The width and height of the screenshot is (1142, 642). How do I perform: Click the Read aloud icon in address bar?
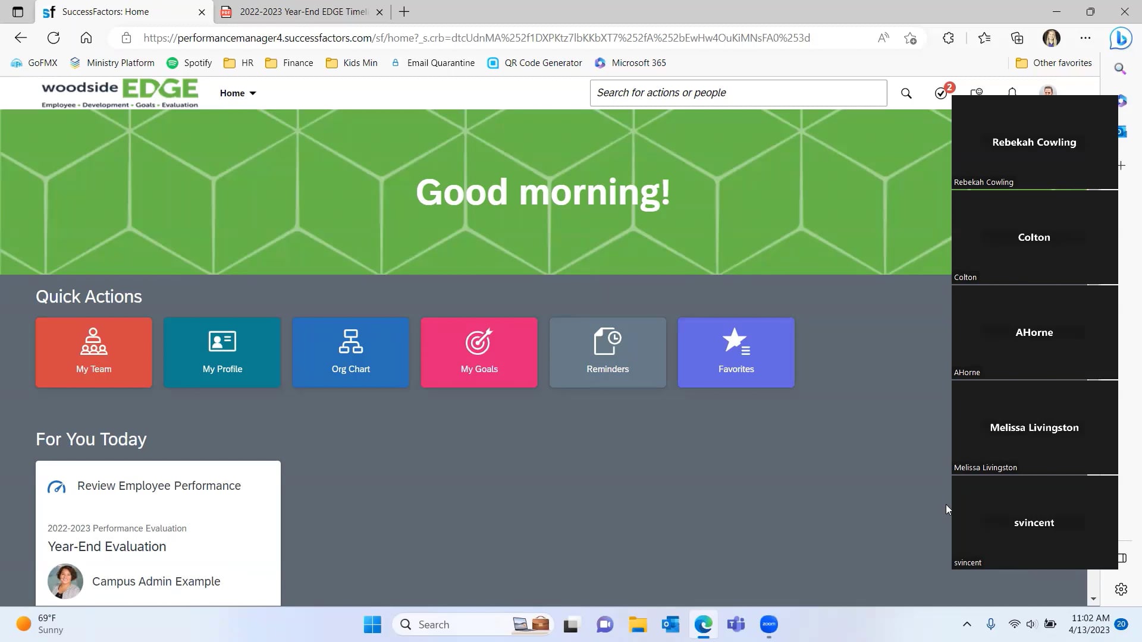click(x=883, y=38)
